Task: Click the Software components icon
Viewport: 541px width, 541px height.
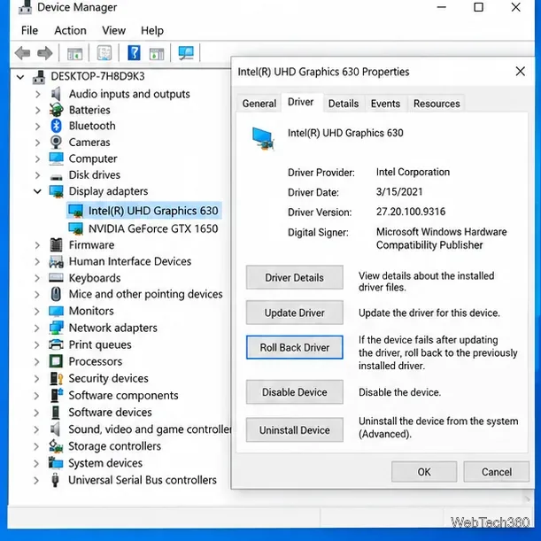Action: [x=57, y=395]
